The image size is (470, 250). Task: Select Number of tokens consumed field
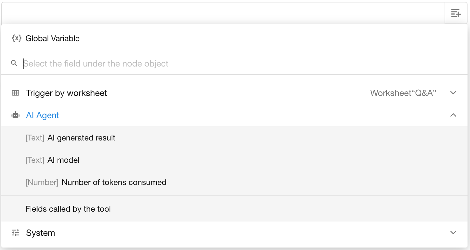[x=114, y=182]
